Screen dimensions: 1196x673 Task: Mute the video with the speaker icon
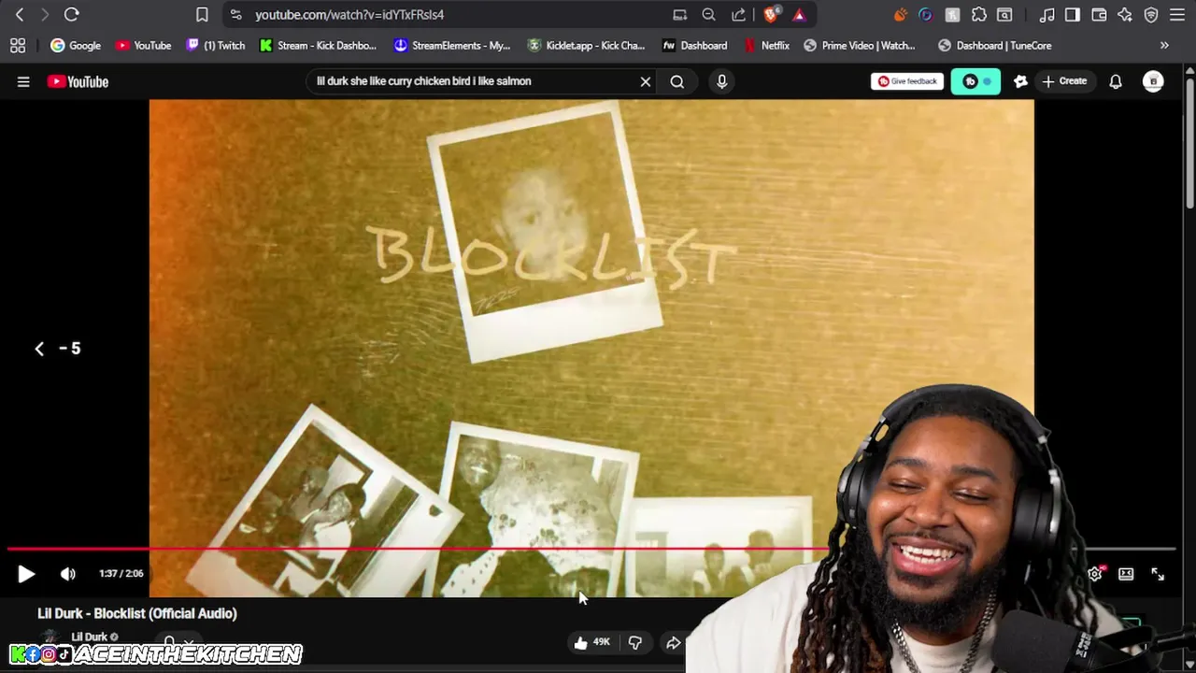click(x=67, y=575)
